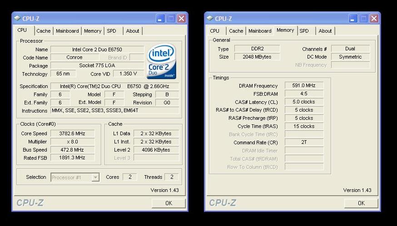Open the SPD tab in left CPU-Z window
The width and height of the screenshot is (397, 226).
[x=111, y=31]
